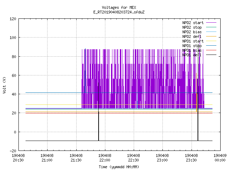Click the 'NPD1 defl' legend label
The image size is (227, 170).
192,55
